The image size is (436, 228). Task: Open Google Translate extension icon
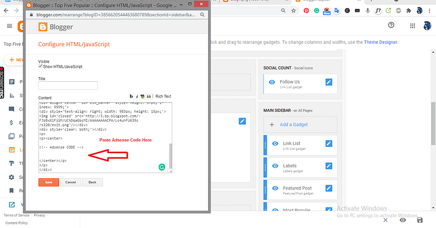pyautogui.click(x=337, y=11)
